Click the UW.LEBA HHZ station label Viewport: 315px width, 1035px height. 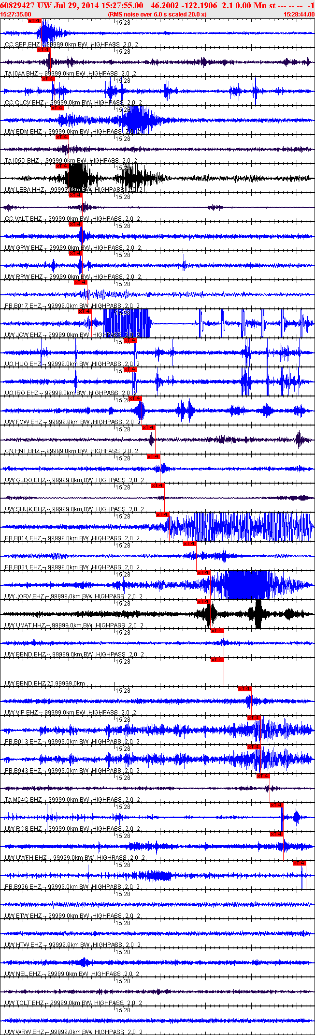[73, 190]
